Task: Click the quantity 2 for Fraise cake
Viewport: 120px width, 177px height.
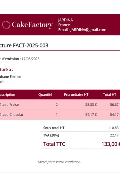Action: [x=57, y=105]
